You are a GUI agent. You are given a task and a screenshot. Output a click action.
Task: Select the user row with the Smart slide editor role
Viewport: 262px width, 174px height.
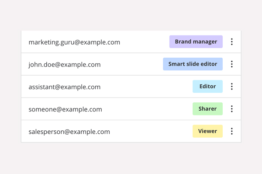pos(131,64)
